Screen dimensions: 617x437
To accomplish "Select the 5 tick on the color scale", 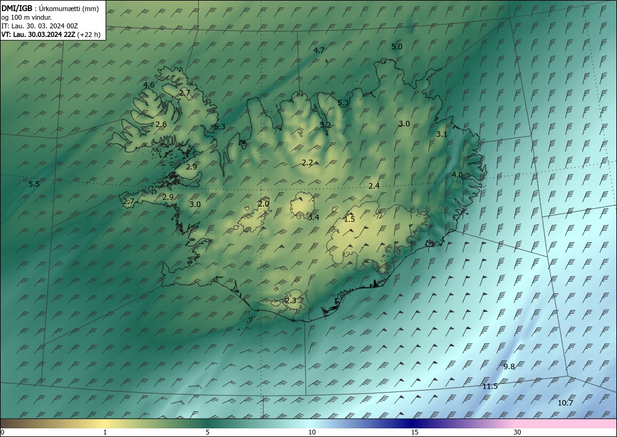I will pyautogui.click(x=207, y=432).
